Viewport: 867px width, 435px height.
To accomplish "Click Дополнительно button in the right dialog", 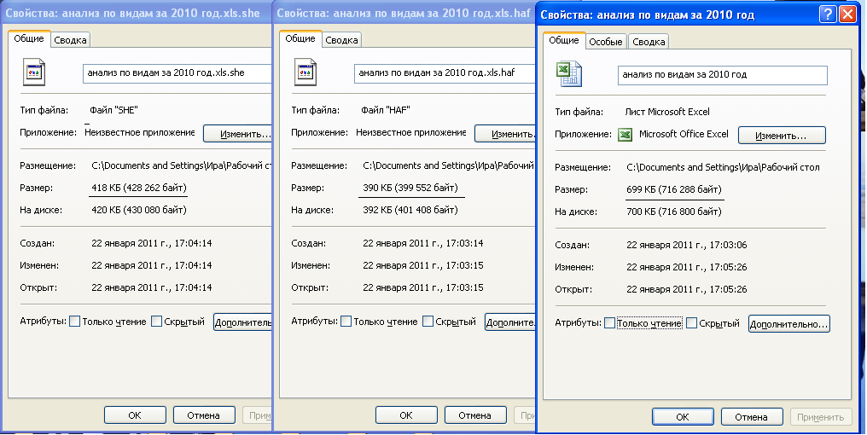I will click(x=788, y=324).
